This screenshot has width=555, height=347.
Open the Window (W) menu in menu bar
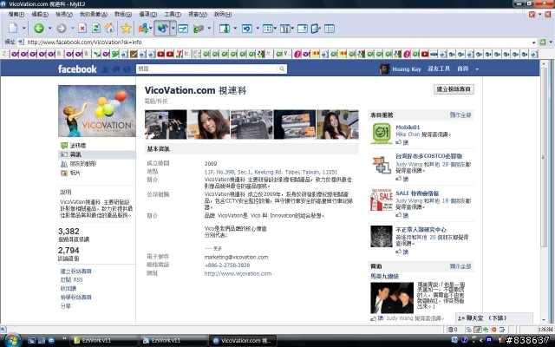(x=198, y=14)
